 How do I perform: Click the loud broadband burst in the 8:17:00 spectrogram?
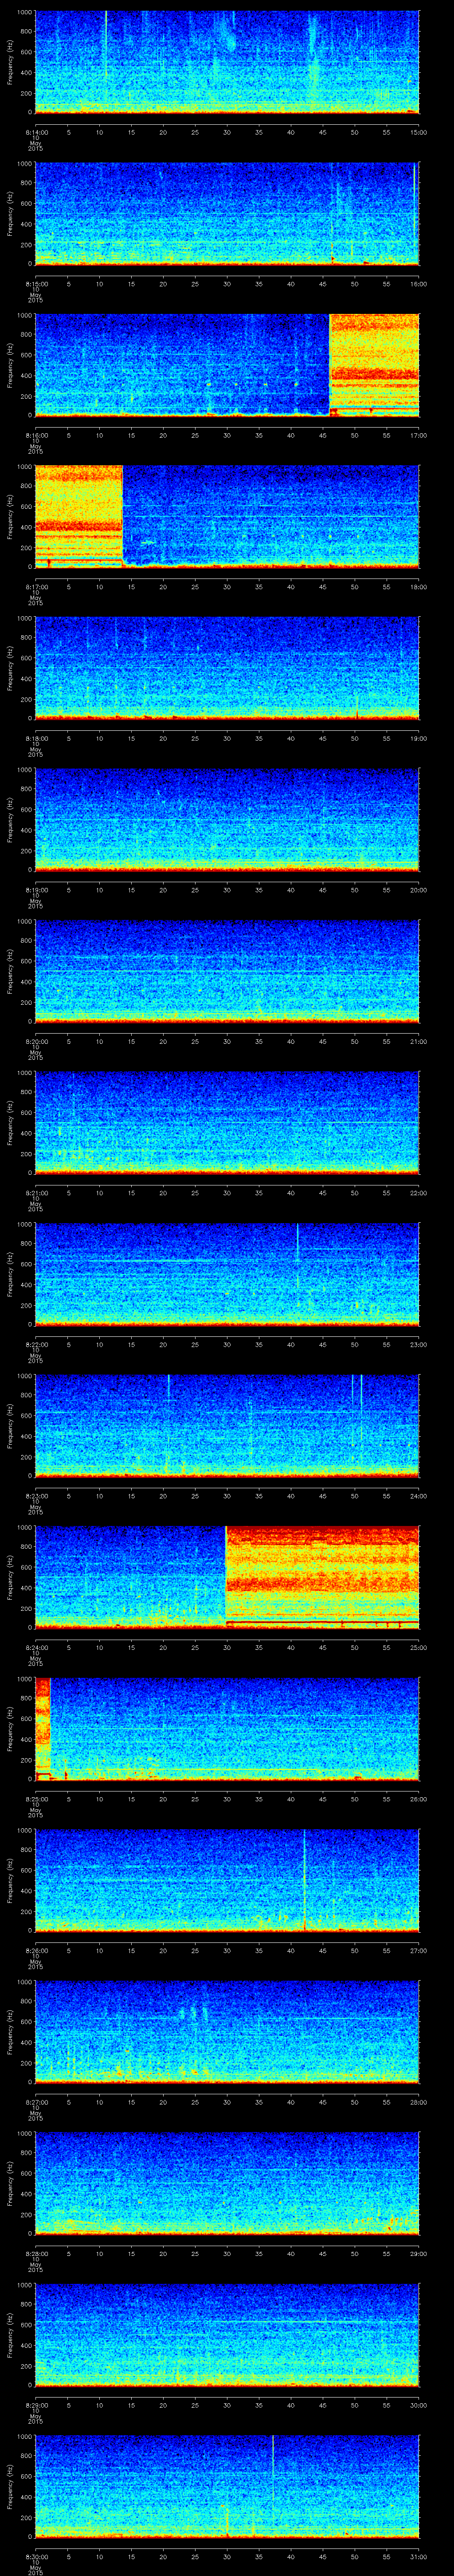(x=79, y=517)
